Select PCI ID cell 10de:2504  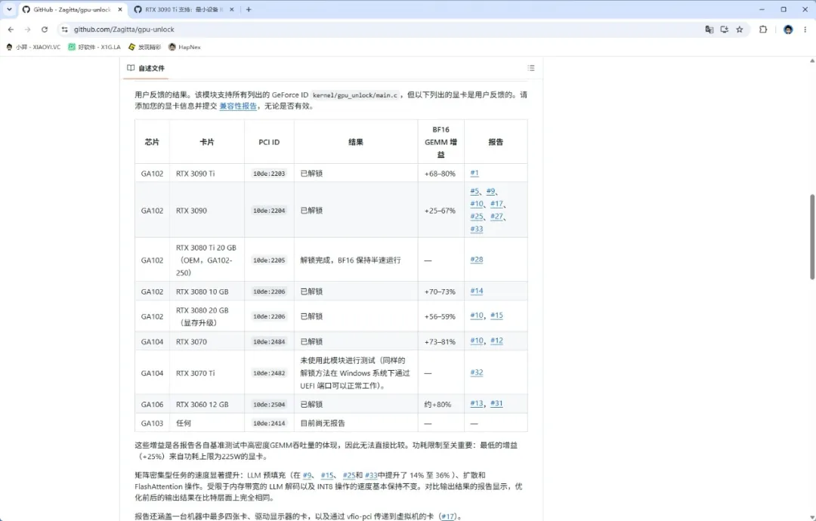tap(269, 405)
